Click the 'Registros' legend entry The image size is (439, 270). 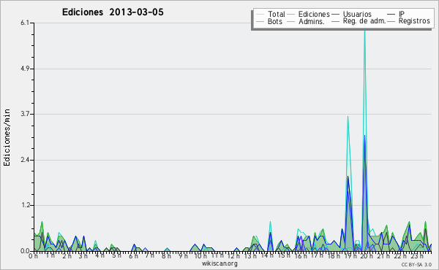coord(414,21)
